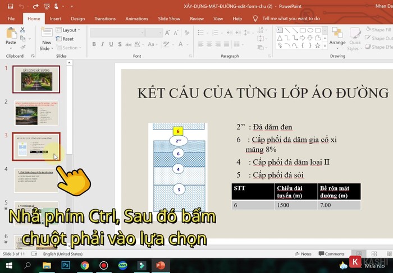This screenshot has width=393, height=273.
Task: Align text left in Paragraph group
Action: [200, 44]
